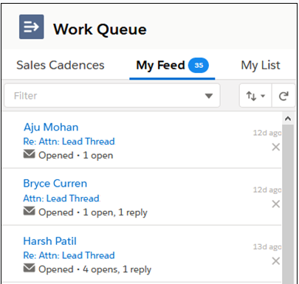This screenshot has width=299, height=284.
Task: Open Bryce Curren's lead record
Action: [x=55, y=184]
